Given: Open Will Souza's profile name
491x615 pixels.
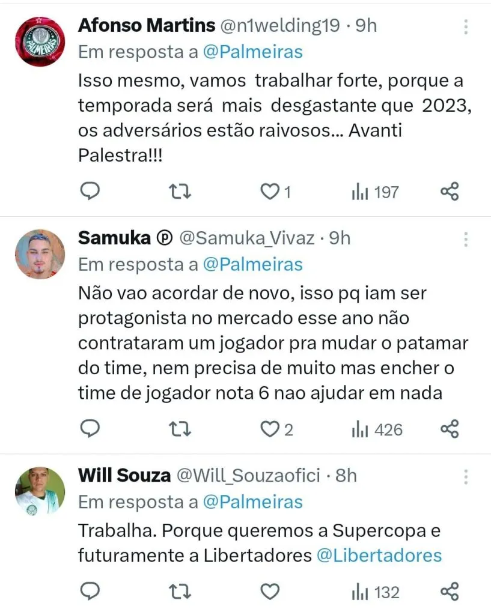Looking at the screenshot, I should 124,476.
